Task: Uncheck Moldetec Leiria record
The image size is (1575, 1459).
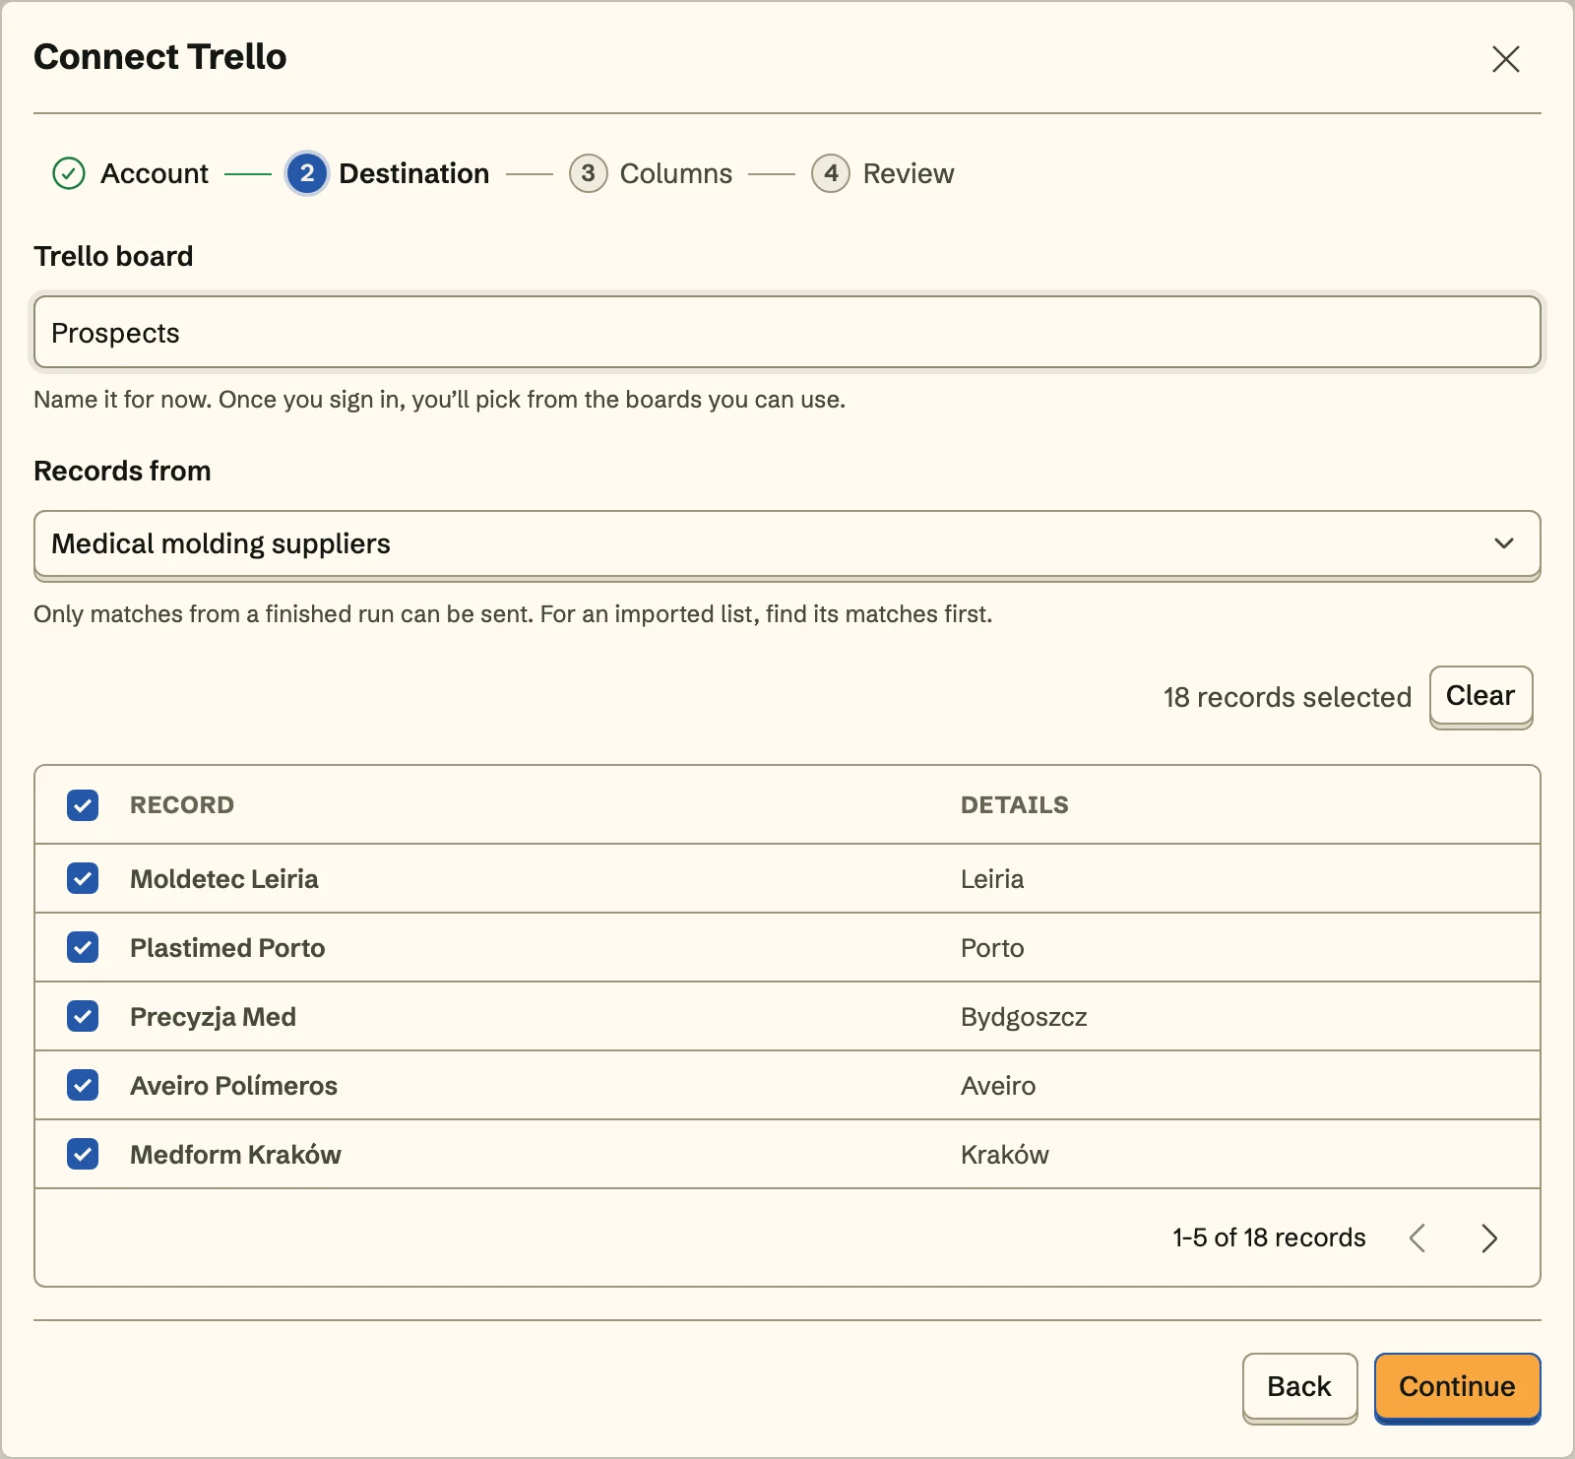Action: pyautogui.click(x=83, y=878)
